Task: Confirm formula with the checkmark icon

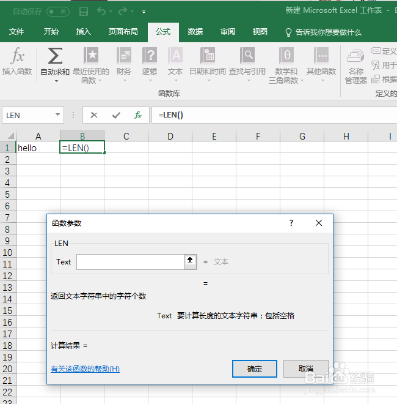Action: pyautogui.click(x=116, y=115)
